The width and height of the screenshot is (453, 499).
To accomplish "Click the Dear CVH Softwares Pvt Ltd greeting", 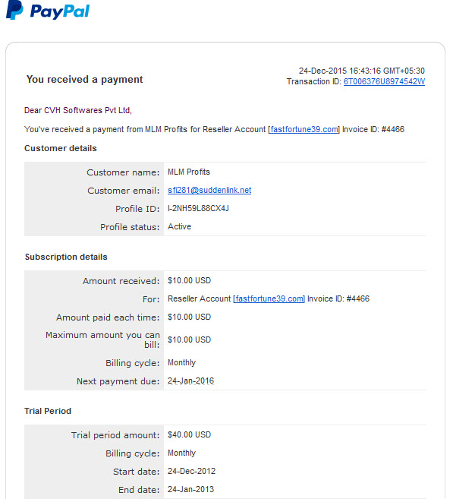I will click(x=78, y=110).
